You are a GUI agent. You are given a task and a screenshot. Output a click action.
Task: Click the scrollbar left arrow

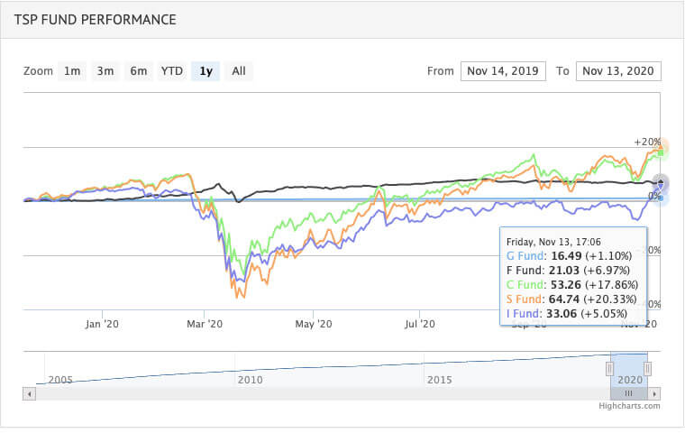pos(32,393)
